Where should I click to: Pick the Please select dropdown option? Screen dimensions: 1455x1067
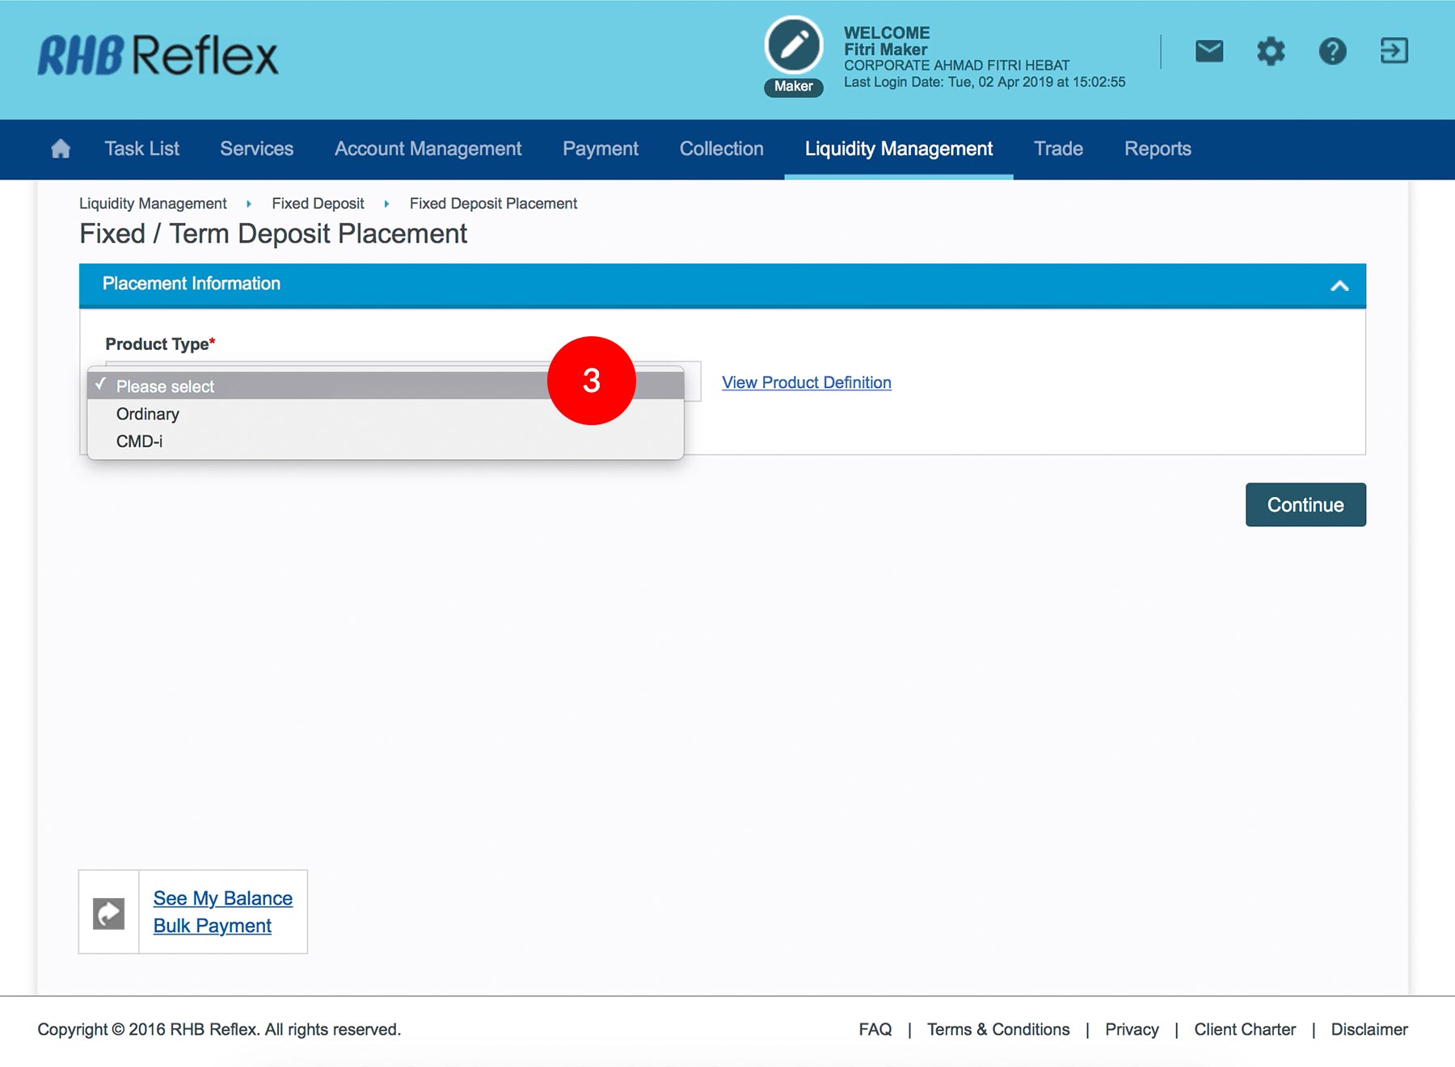pyautogui.click(x=165, y=386)
